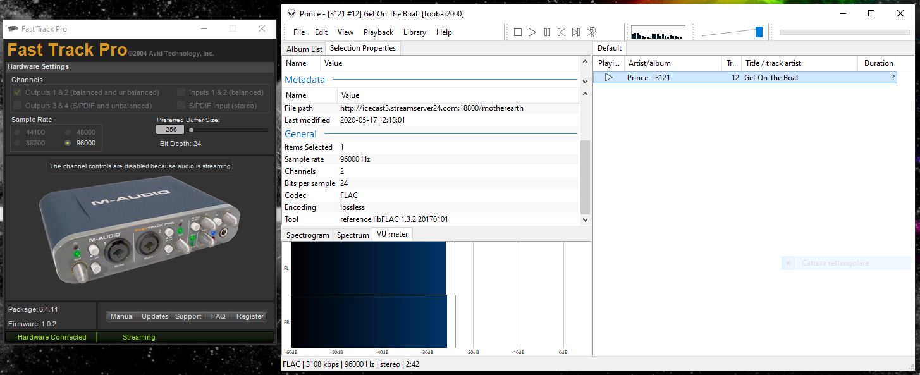Click the Streaming status label
This screenshot has height=375, width=920.
pyautogui.click(x=138, y=337)
